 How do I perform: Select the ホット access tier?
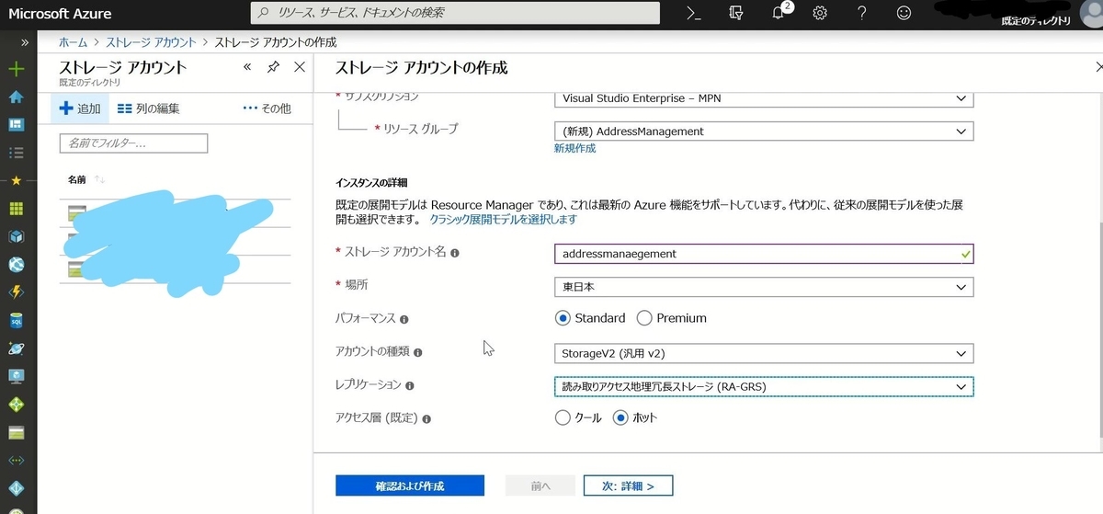pyautogui.click(x=620, y=417)
